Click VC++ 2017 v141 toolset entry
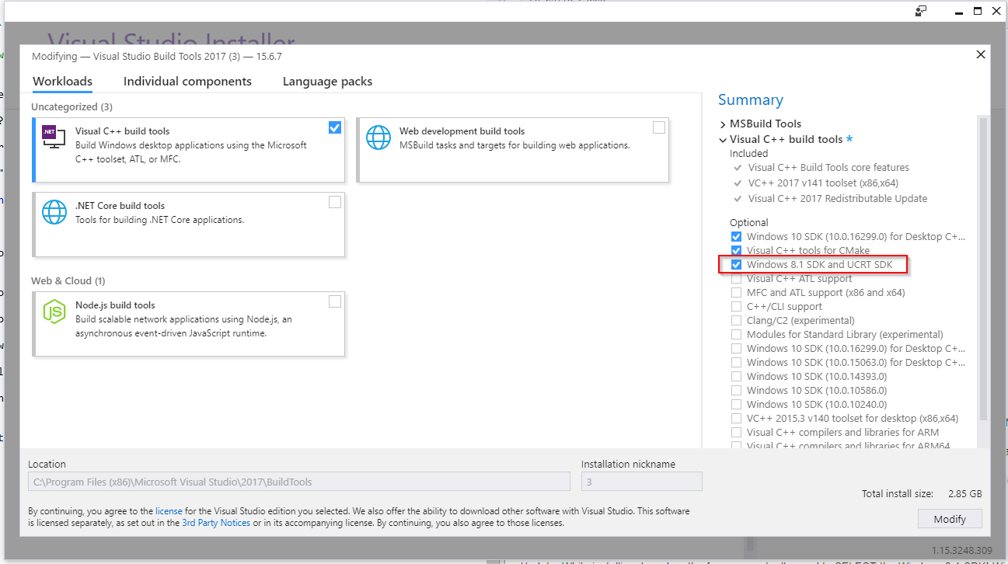The image size is (1008, 564). 823,183
